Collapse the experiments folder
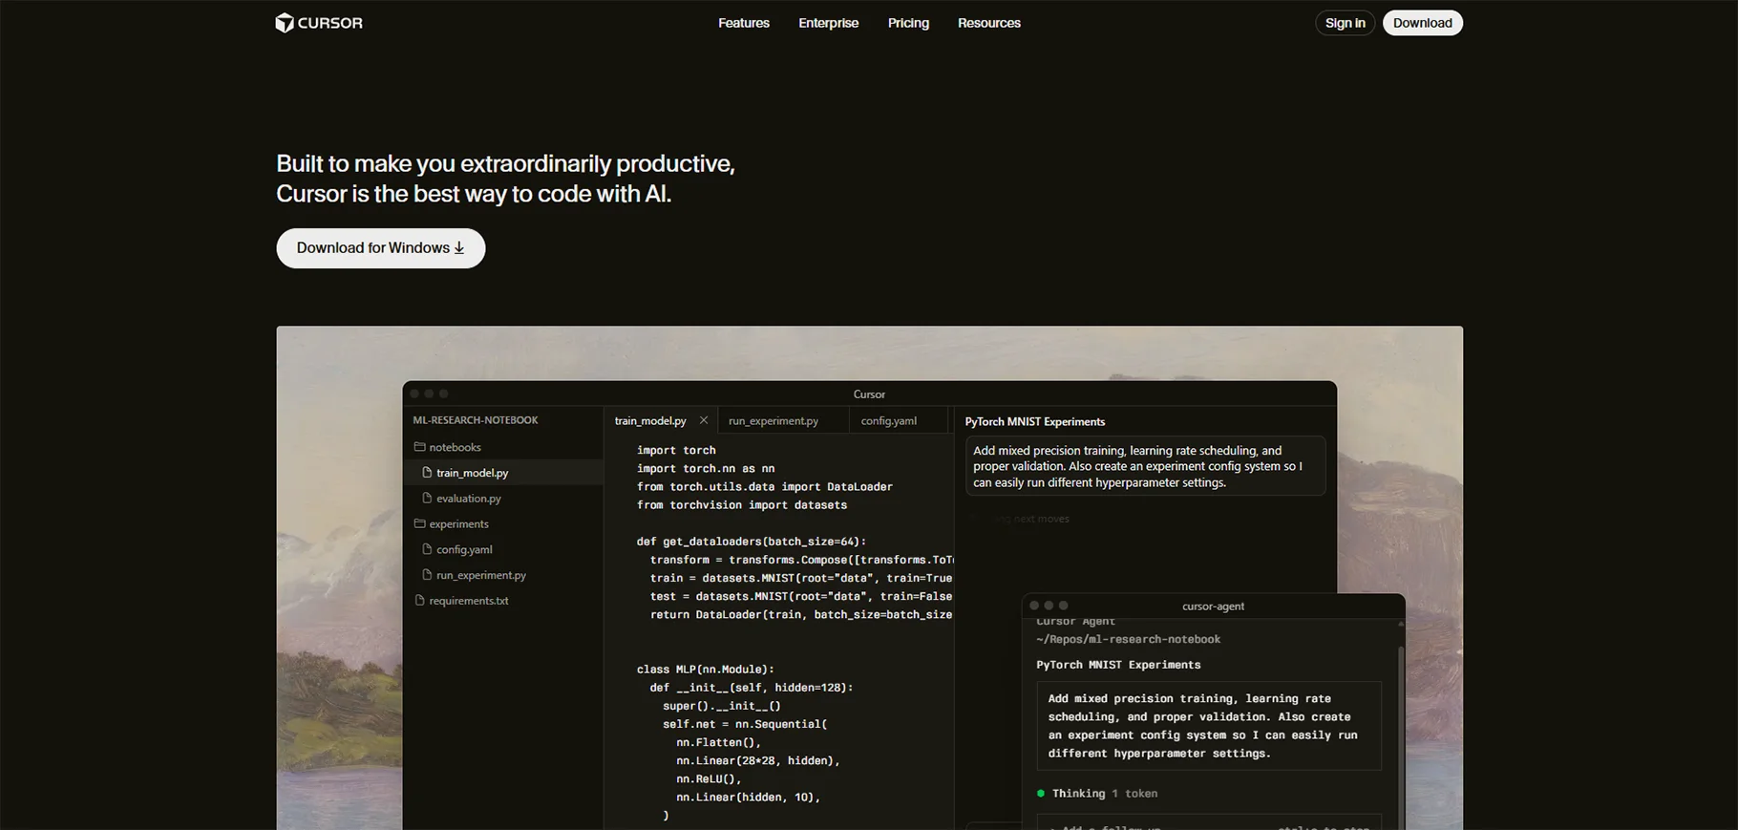 pyautogui.click(x=503, y=524)
